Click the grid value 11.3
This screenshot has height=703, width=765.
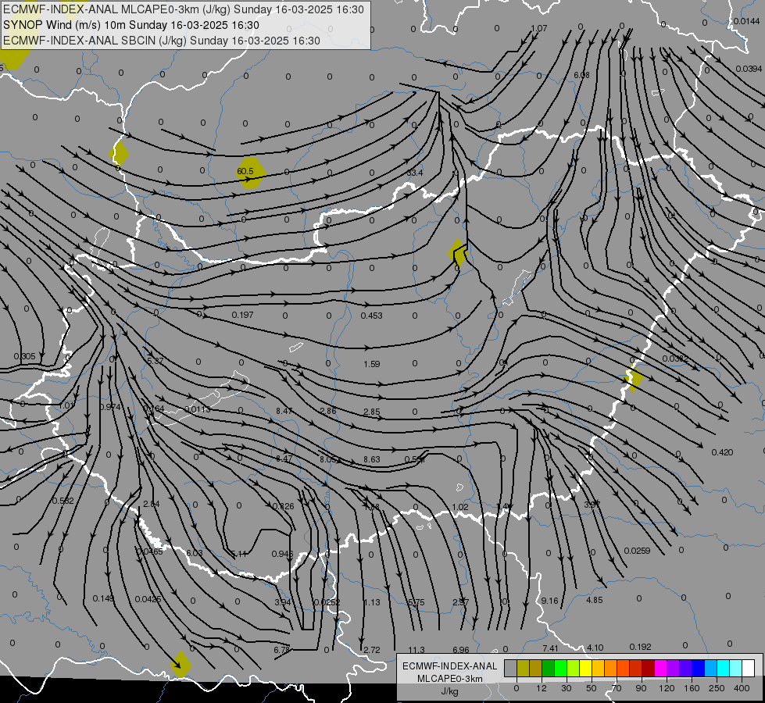point(416,650)
